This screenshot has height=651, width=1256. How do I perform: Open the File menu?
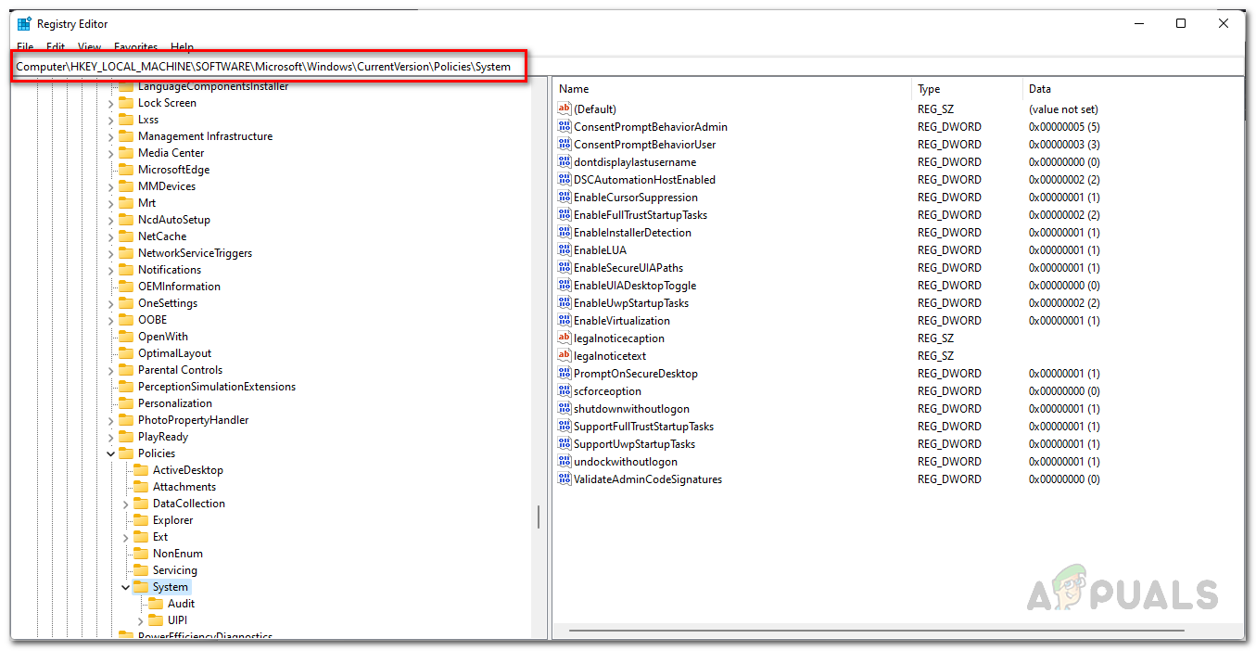[25, 46]
